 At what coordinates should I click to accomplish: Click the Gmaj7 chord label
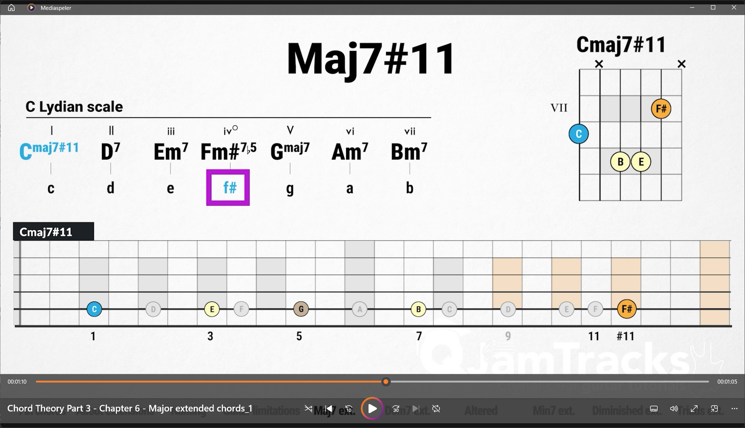[x=290, y=151]
